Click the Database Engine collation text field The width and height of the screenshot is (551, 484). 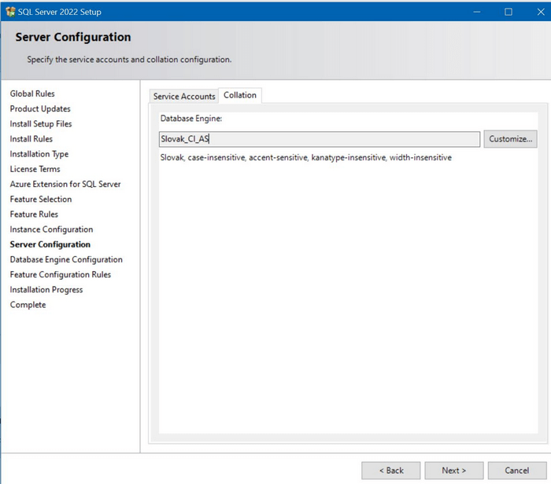[319, 139]
